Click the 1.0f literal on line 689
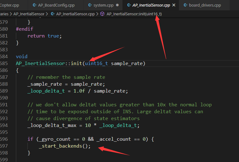This screenshot has height=162, width=239. click(x=79, y=91)
